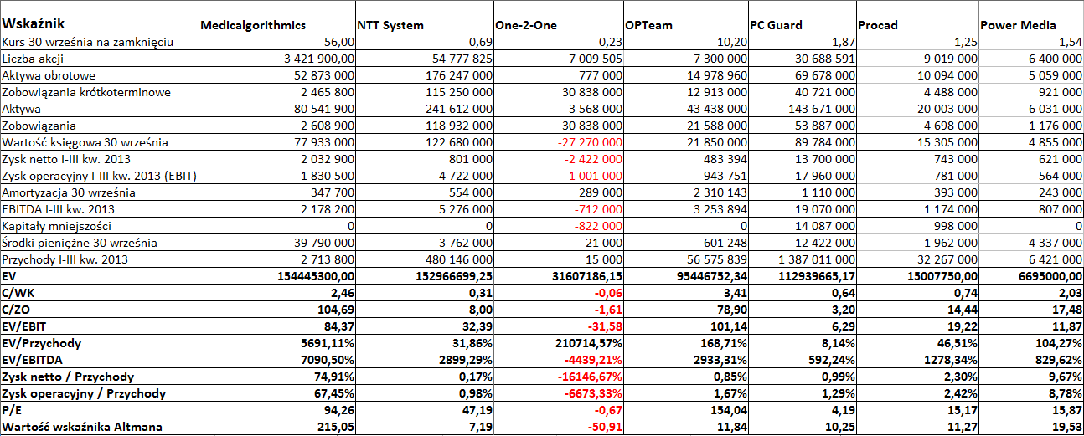Click the cell with 3 421 900,00
Screen dimensions: 1084x436
point(276,59)
